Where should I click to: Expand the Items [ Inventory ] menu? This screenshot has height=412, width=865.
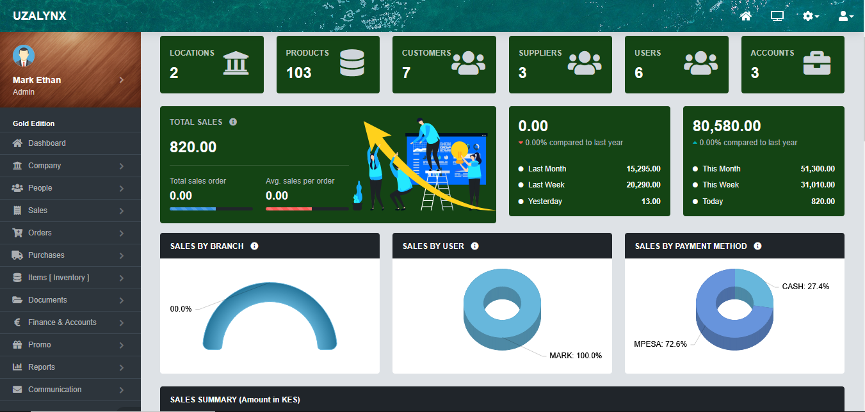[x=58, y=278]
